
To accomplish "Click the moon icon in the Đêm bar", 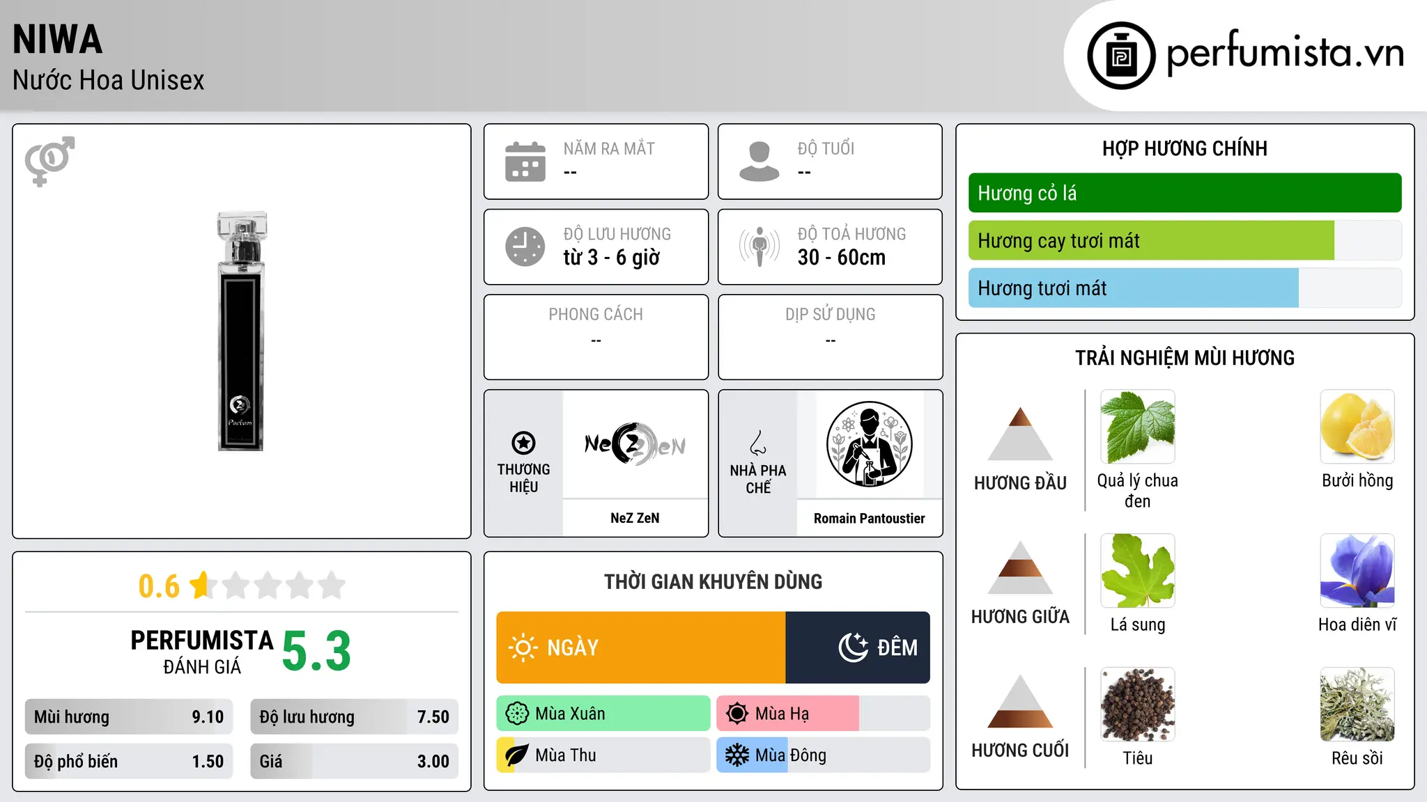I will pos(853,647).
